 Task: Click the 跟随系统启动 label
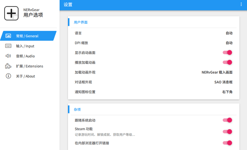pos(85,120)
